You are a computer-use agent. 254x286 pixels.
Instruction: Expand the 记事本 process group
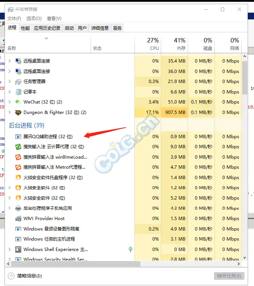click(9, 92)
